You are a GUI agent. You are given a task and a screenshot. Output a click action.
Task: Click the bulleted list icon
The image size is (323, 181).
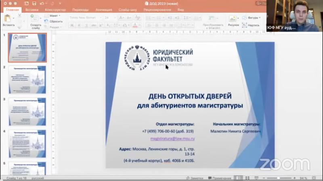coord(149,18)
